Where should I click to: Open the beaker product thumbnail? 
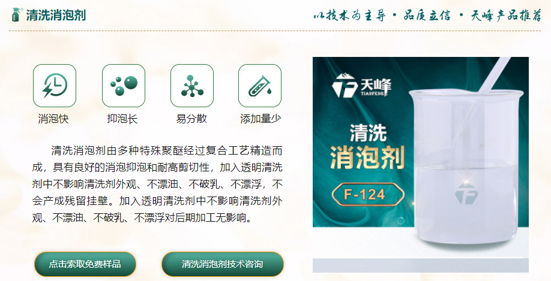click(x=421, y=165)
